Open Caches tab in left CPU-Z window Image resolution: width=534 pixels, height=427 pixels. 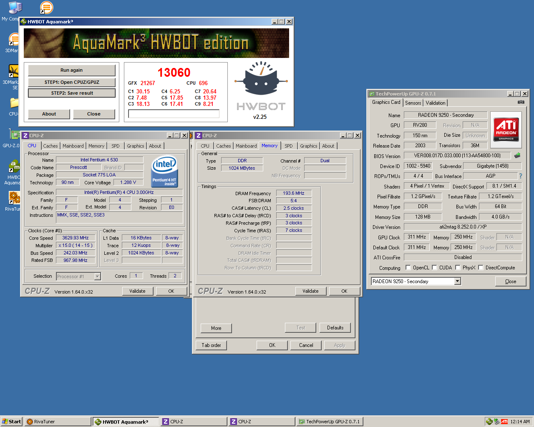pyautogui.click(x=50, y=146)
